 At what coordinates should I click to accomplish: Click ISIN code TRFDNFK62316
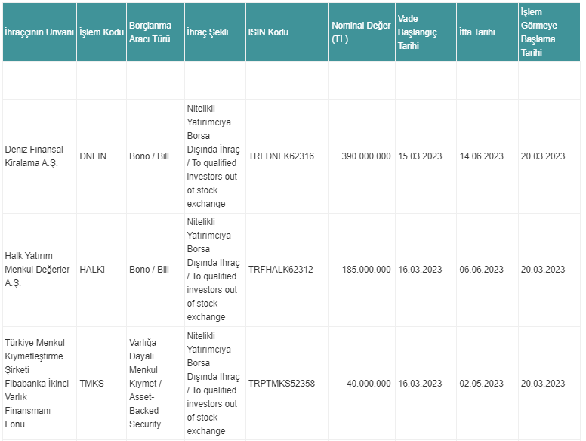(x=281, y=156)
